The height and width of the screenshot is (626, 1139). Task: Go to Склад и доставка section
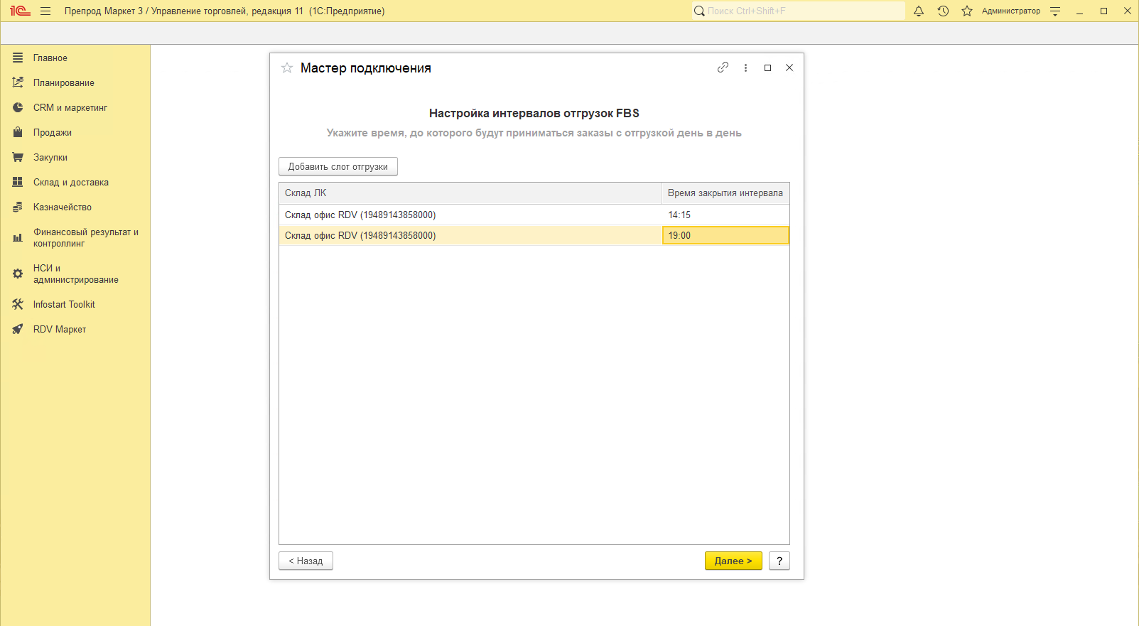tap(71, 183)
